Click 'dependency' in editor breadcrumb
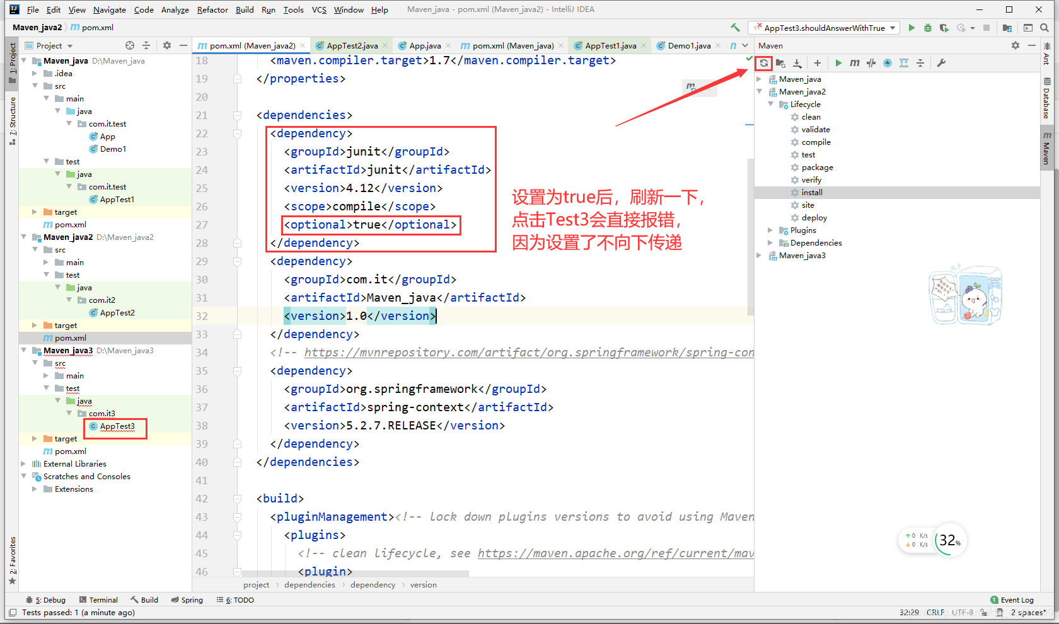This screenshot has height=624, width=1059. 373,585
